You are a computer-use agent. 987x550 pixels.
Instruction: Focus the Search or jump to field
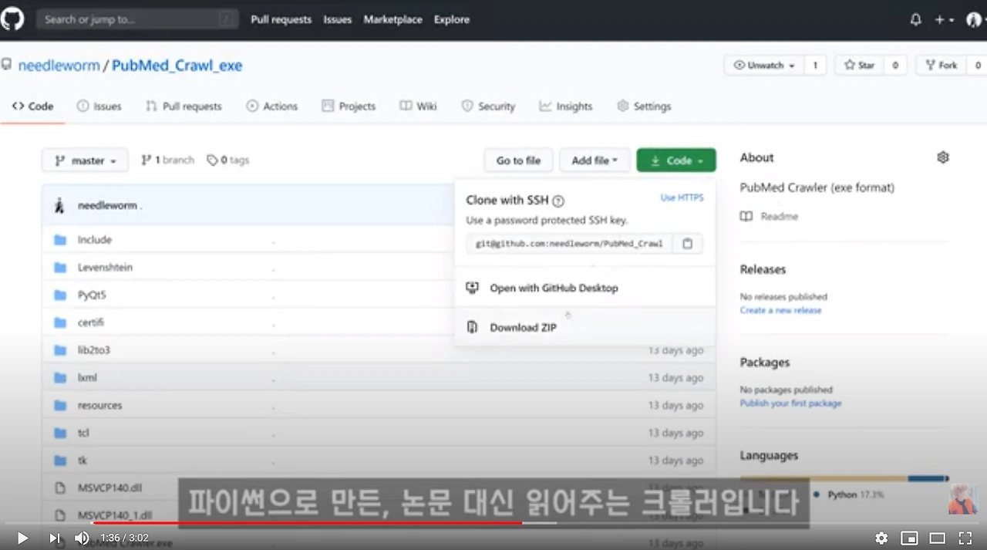pos(136,19)
